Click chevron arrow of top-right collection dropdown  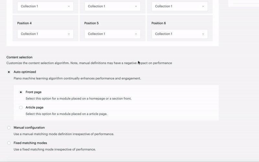pos(203,6)
